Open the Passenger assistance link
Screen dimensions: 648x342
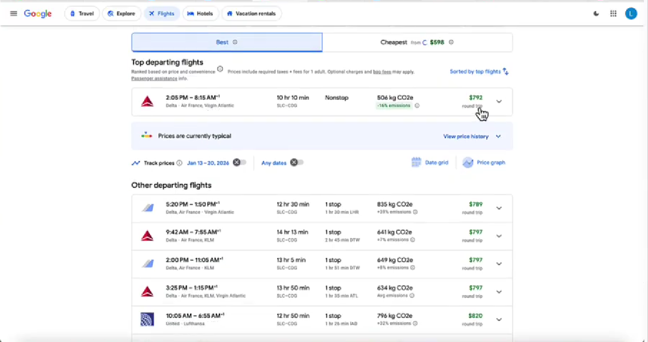(147, 78)
